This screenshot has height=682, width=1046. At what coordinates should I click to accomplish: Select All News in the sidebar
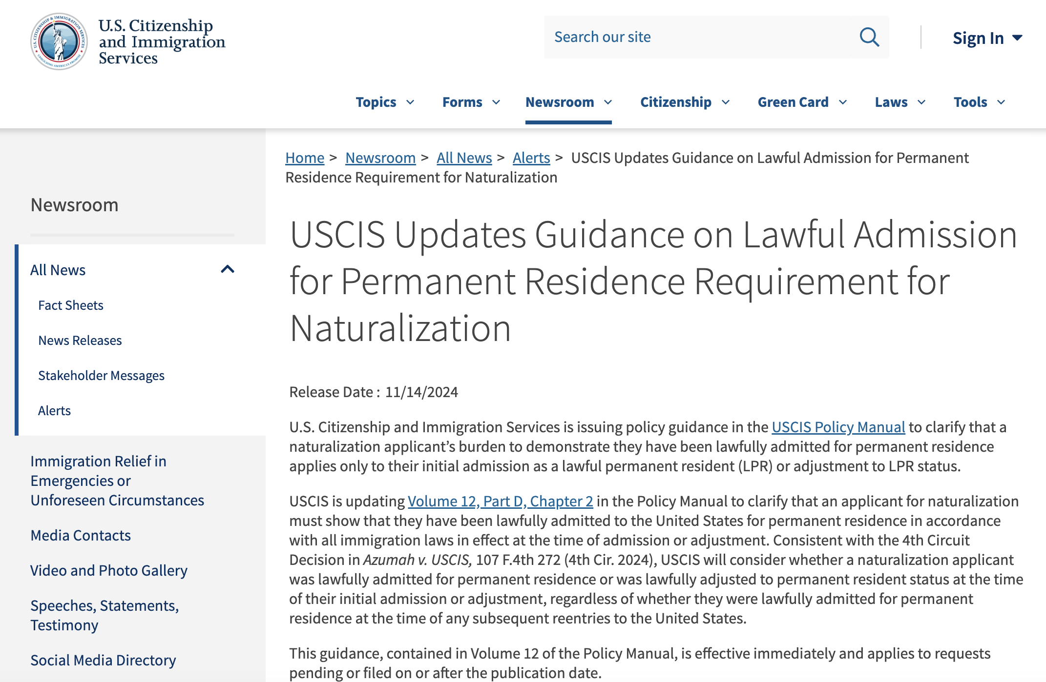point(58,270)
